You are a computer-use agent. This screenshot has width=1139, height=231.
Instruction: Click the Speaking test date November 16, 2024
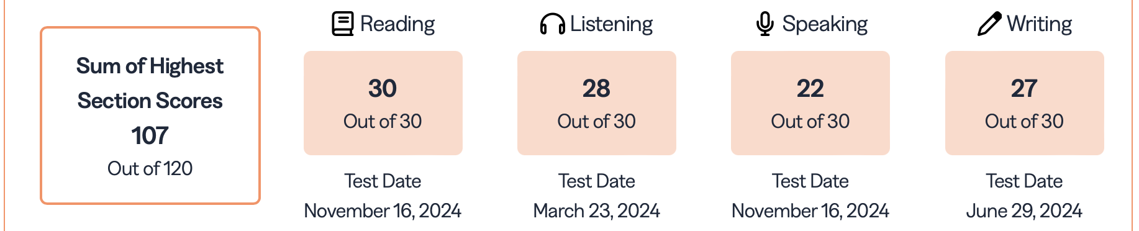(810, 211)
